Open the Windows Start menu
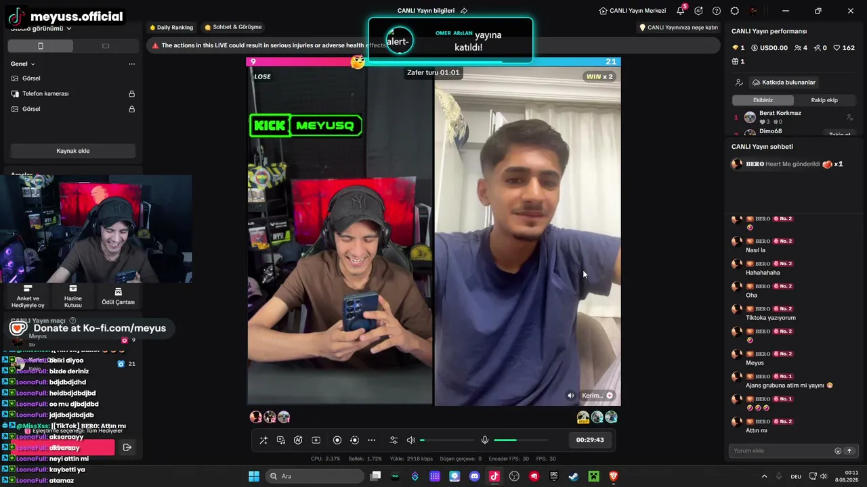This screenshot has width=867, height=487. pyautogui.click(x=254, y=476)
